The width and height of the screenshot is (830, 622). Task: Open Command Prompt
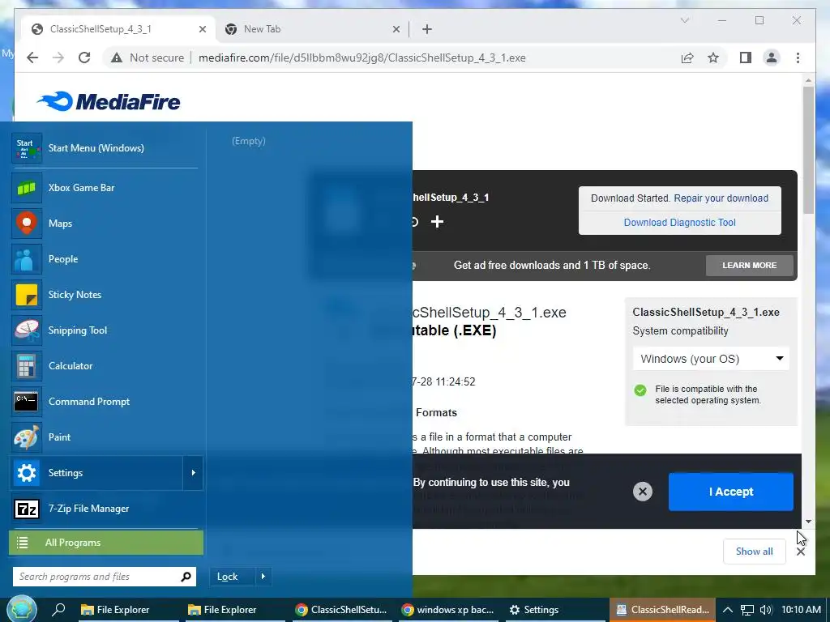106,402
